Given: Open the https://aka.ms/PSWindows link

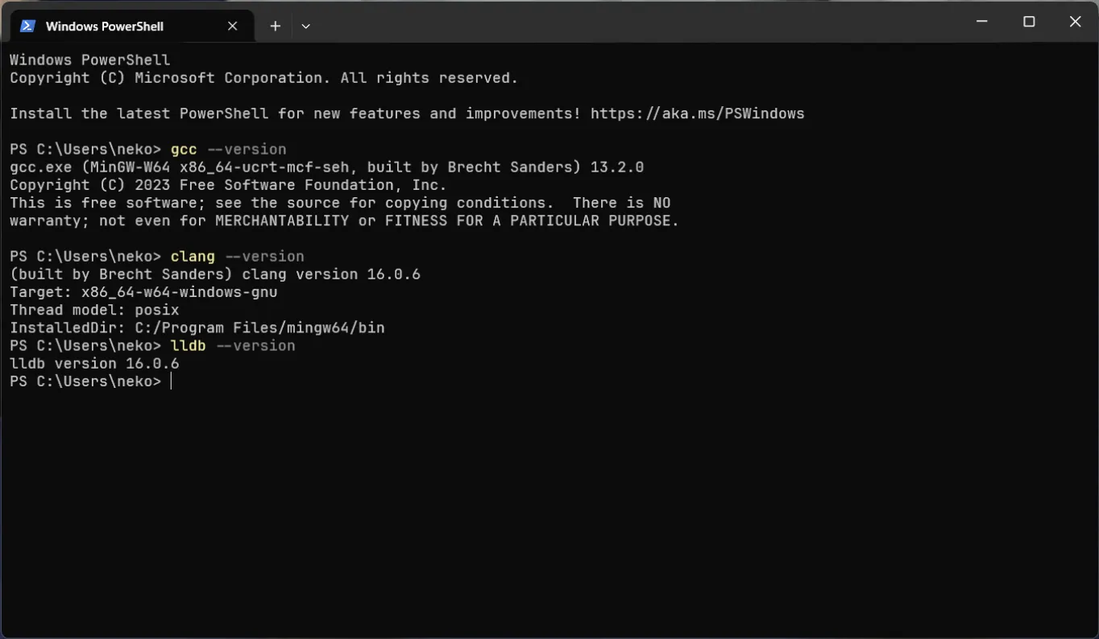Looking at the screenshot, I should tap(696, 113).
